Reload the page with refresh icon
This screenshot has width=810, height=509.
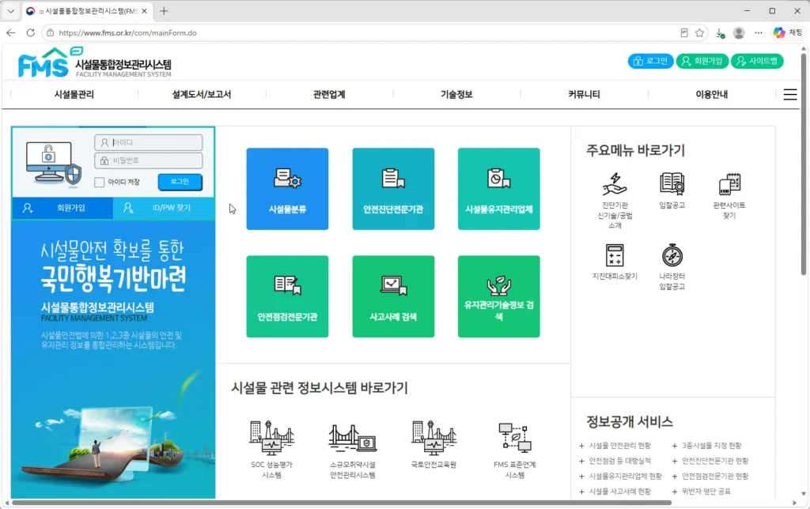pos(31,32)
